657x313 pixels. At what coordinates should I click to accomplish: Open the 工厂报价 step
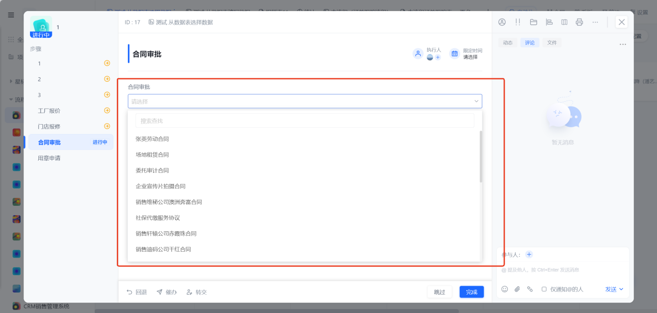(x=71, y=111)
